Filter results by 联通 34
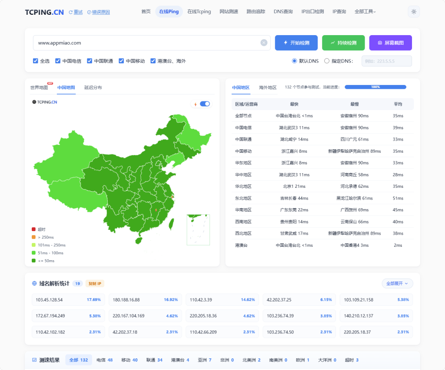 [154, 360]
